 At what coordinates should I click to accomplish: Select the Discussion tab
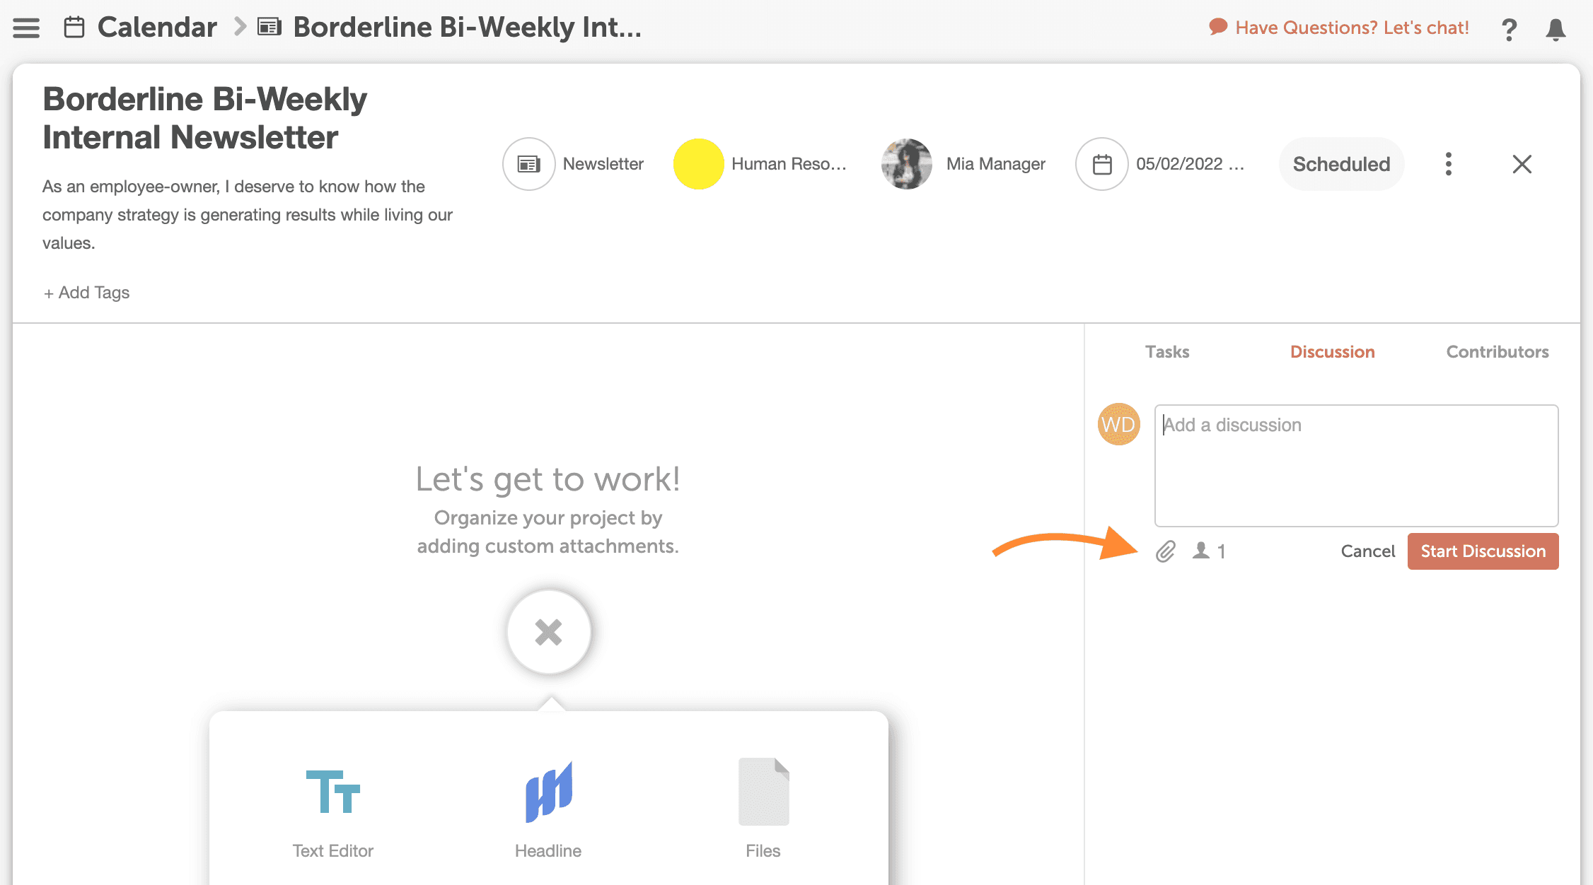1332,352
